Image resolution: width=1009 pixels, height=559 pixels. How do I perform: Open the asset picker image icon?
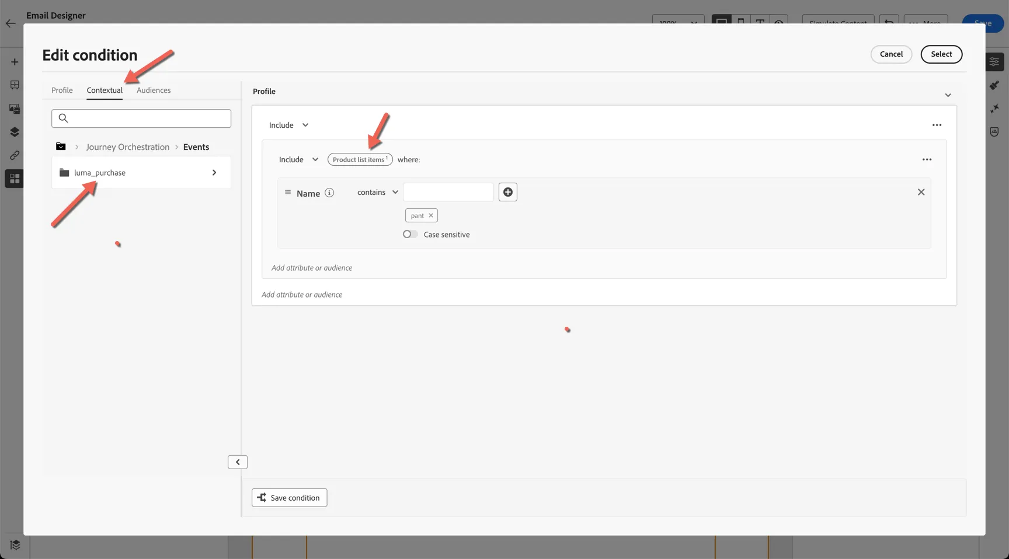tap(15, 109)
